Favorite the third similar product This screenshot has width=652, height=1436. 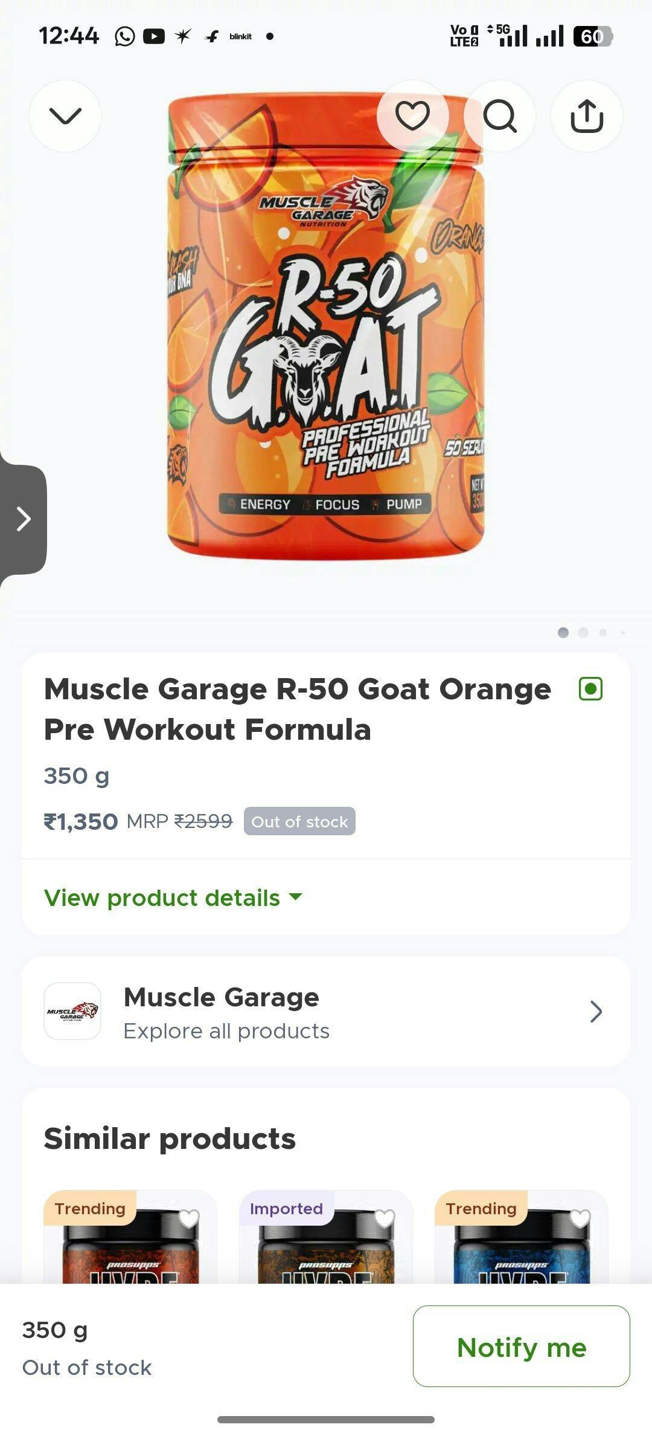pos(580,1219)
